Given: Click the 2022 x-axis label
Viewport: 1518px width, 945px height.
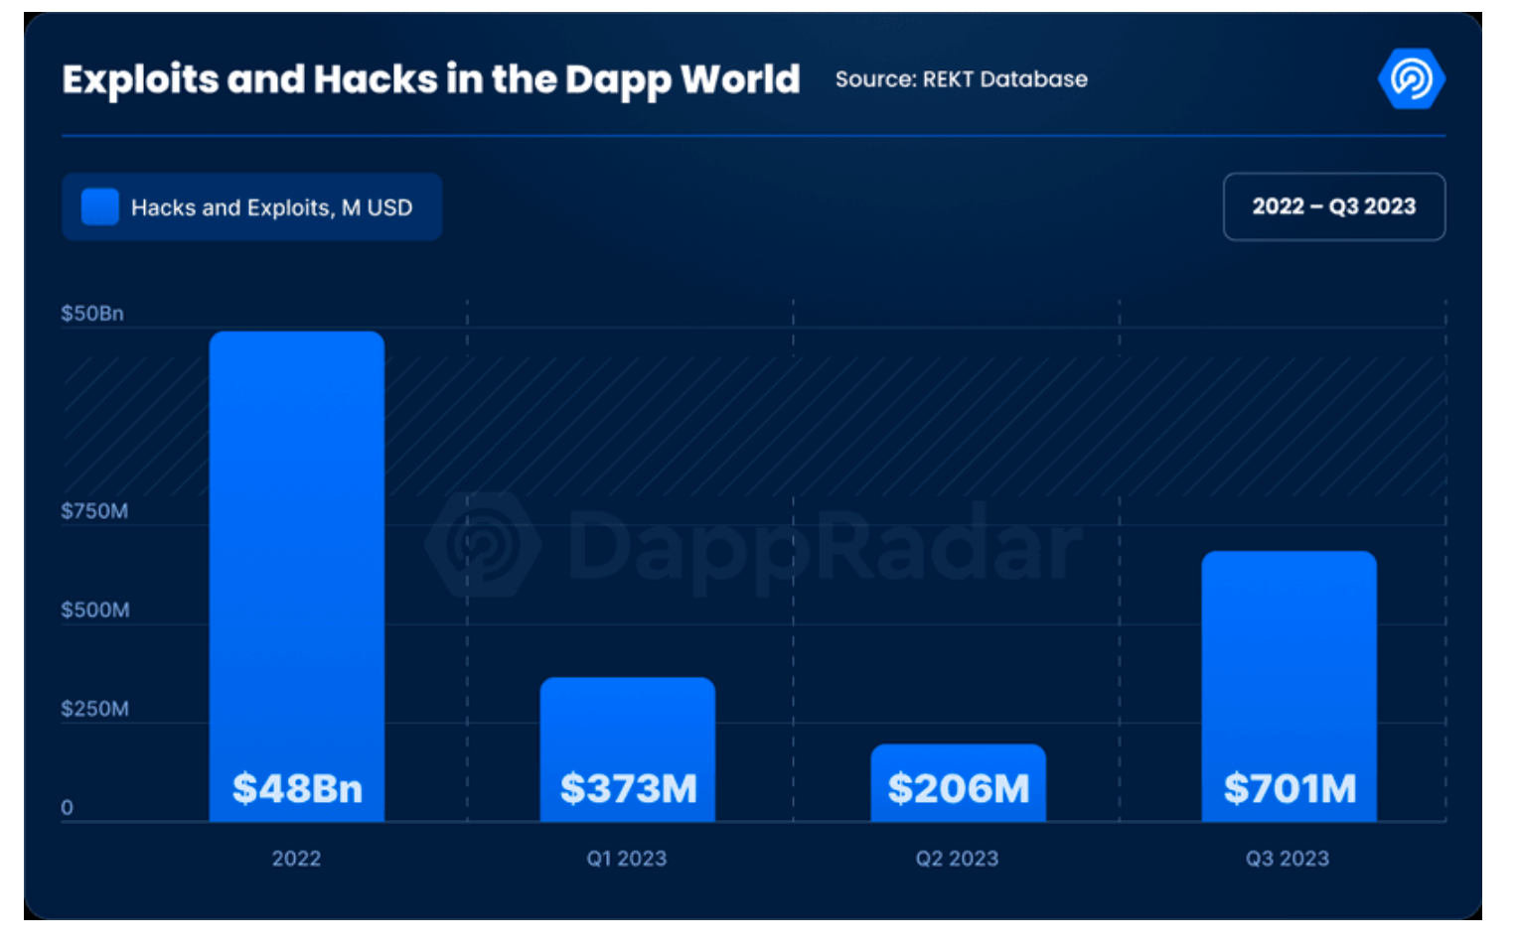Looking at the screenshot, I should coord(297,859).
